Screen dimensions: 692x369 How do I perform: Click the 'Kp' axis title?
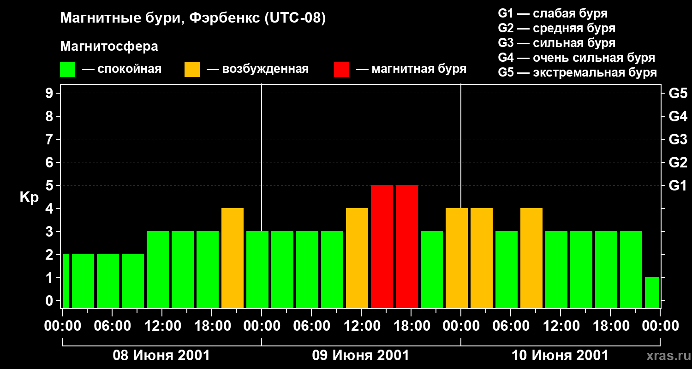click(x=29, y=197)
